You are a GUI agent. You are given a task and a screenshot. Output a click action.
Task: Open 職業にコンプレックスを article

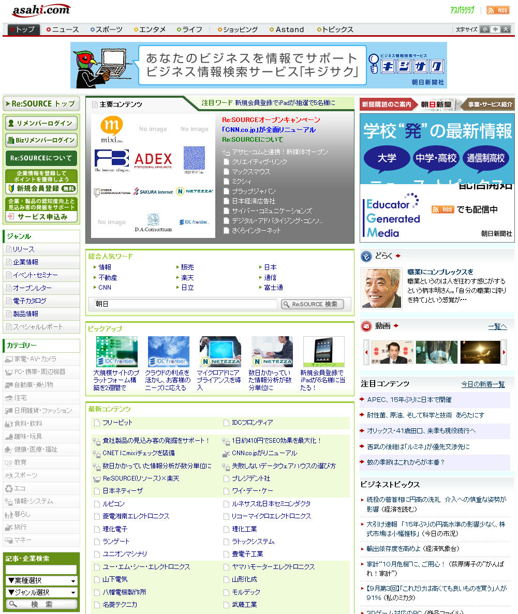pos(440,272)
